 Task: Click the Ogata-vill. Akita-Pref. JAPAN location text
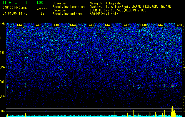(x=131, y=7)
